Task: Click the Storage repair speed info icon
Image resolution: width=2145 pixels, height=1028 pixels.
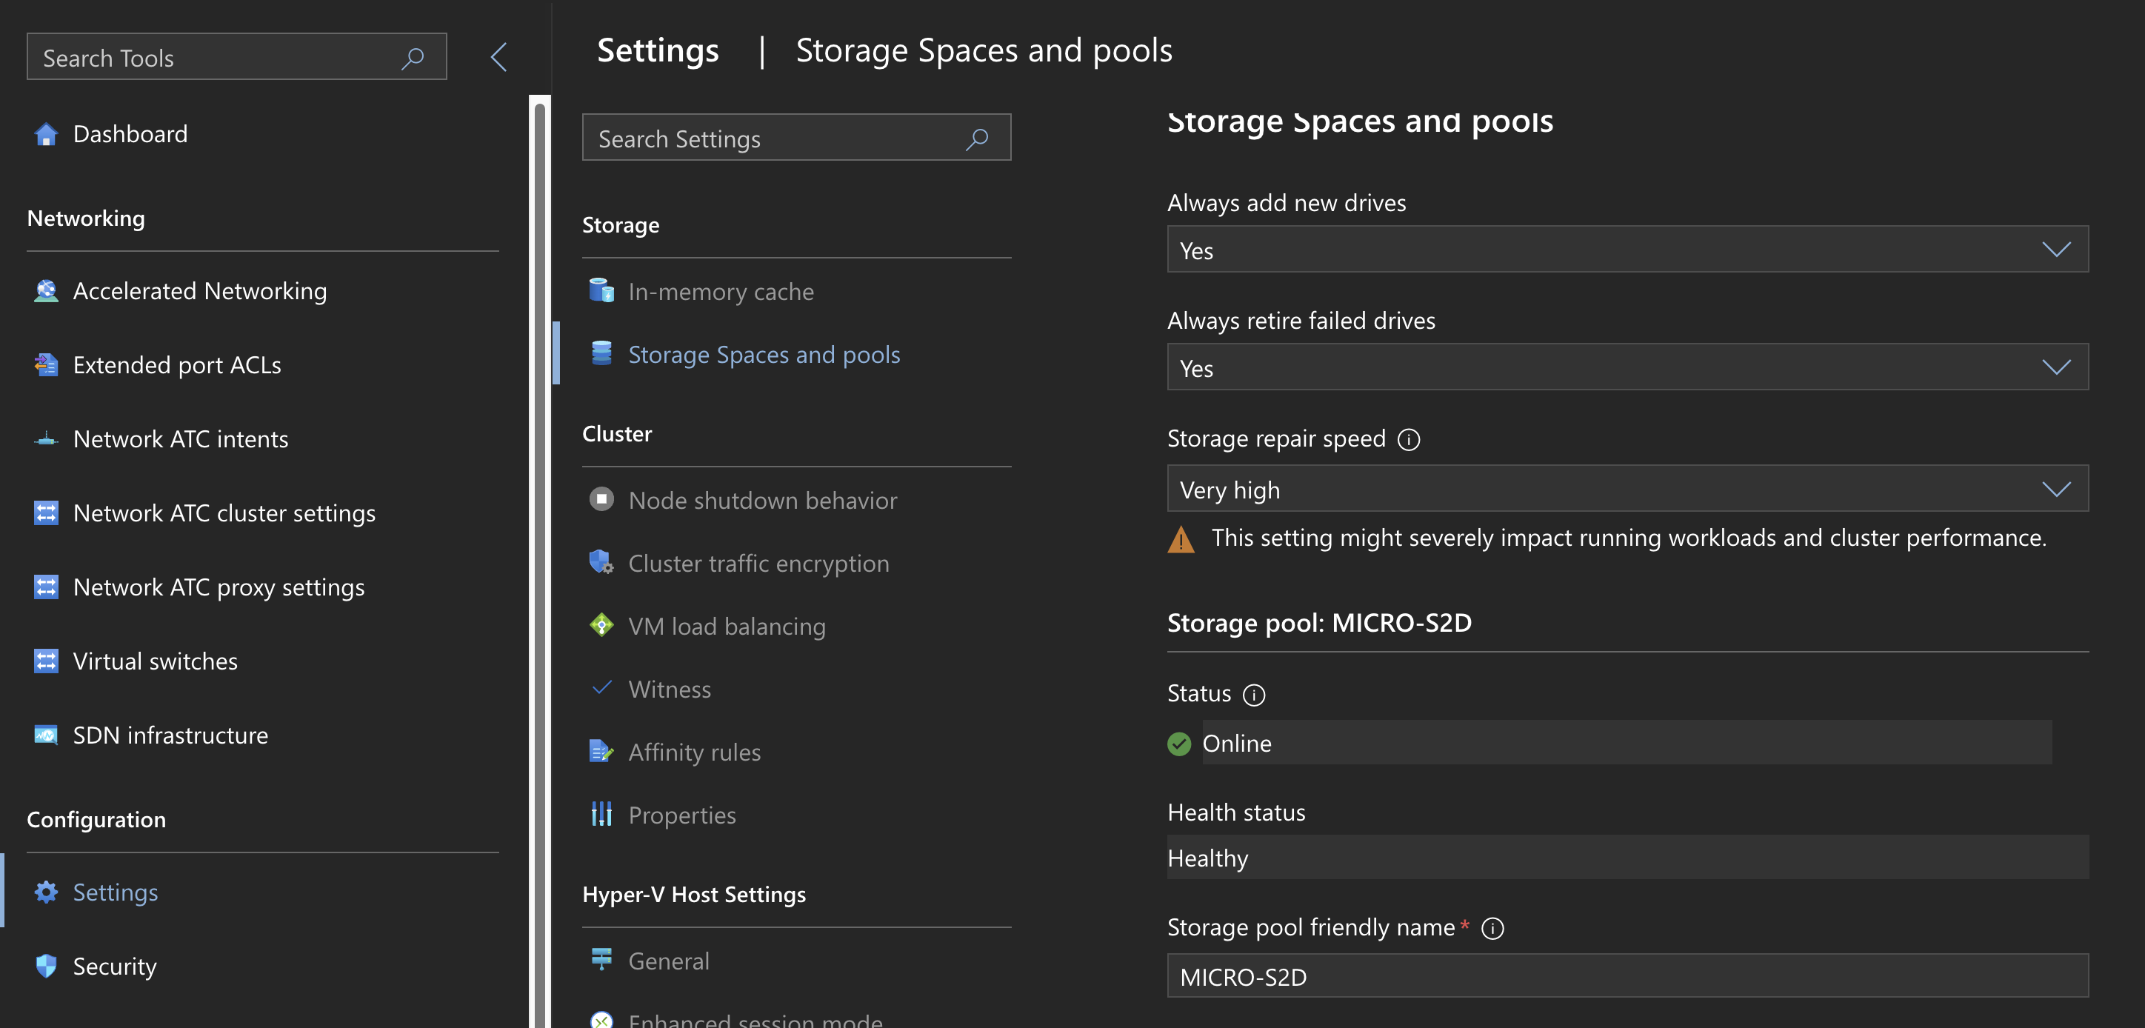Action: [1408, 438]
